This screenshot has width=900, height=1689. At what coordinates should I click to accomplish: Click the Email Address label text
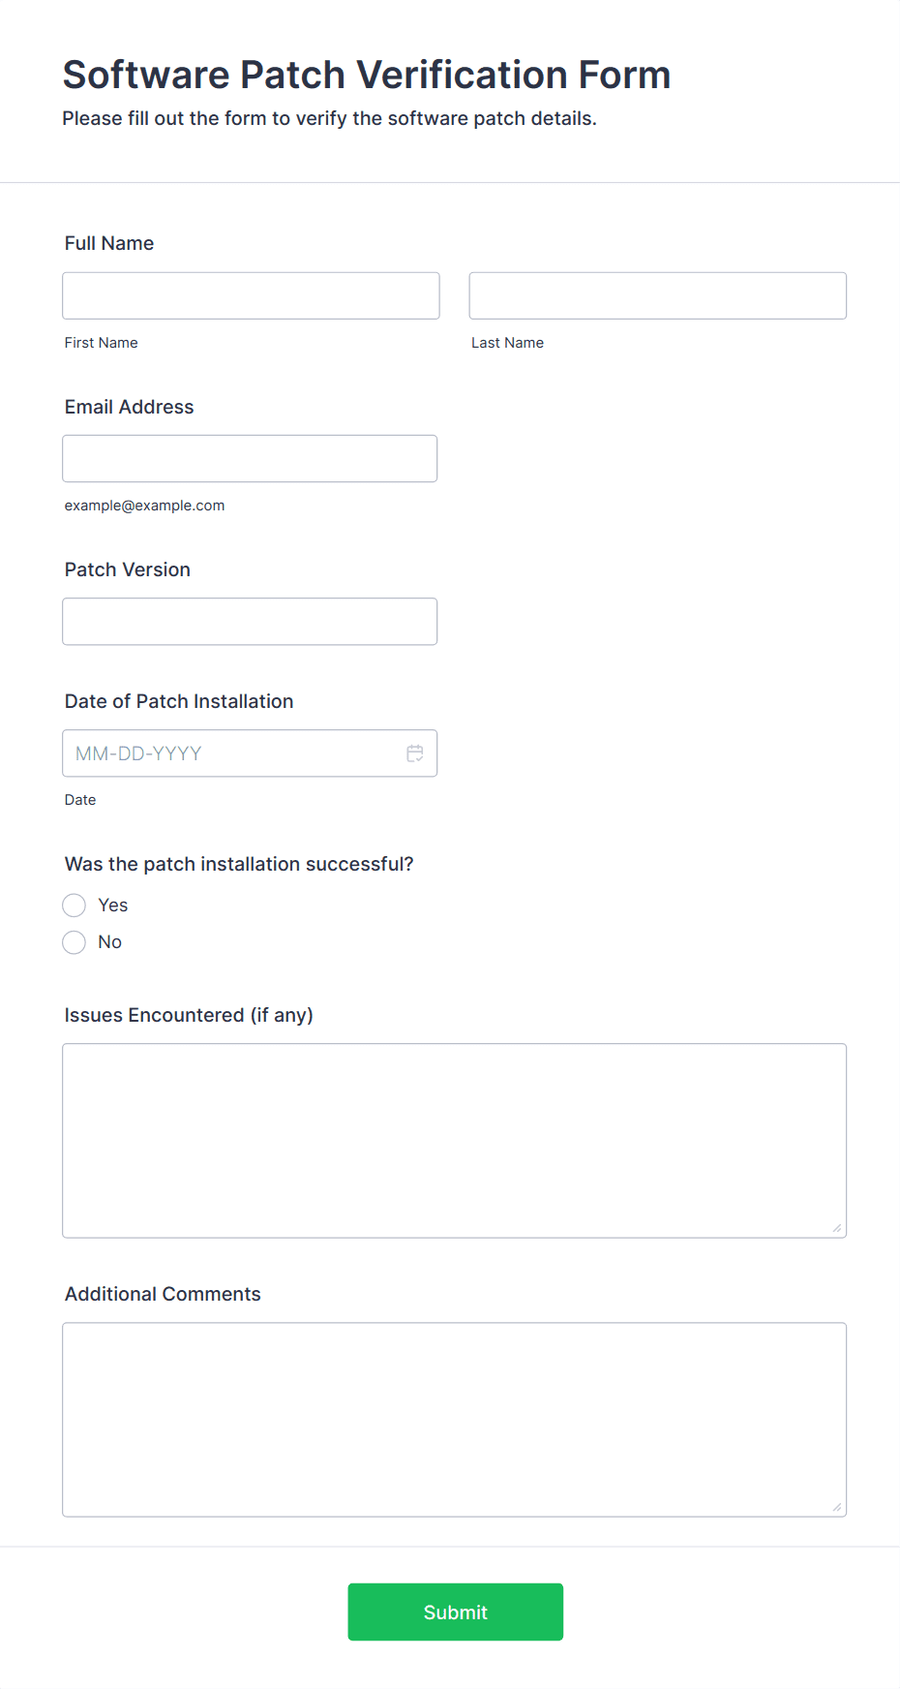tap(129, 407)
